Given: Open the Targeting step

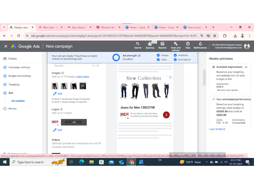Looking at the screenshot, I should click(14, 85).
